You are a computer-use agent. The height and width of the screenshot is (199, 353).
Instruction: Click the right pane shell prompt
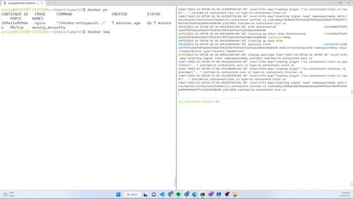(x=198, y=102)
